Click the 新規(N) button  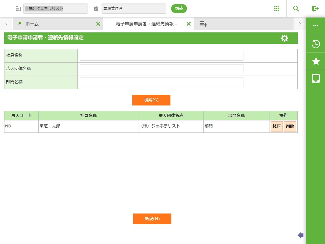(x=152, y=219)
